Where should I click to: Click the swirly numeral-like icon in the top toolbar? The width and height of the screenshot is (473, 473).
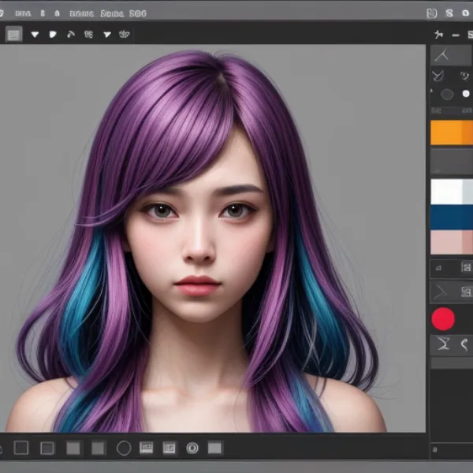click(x=88, y=35)
